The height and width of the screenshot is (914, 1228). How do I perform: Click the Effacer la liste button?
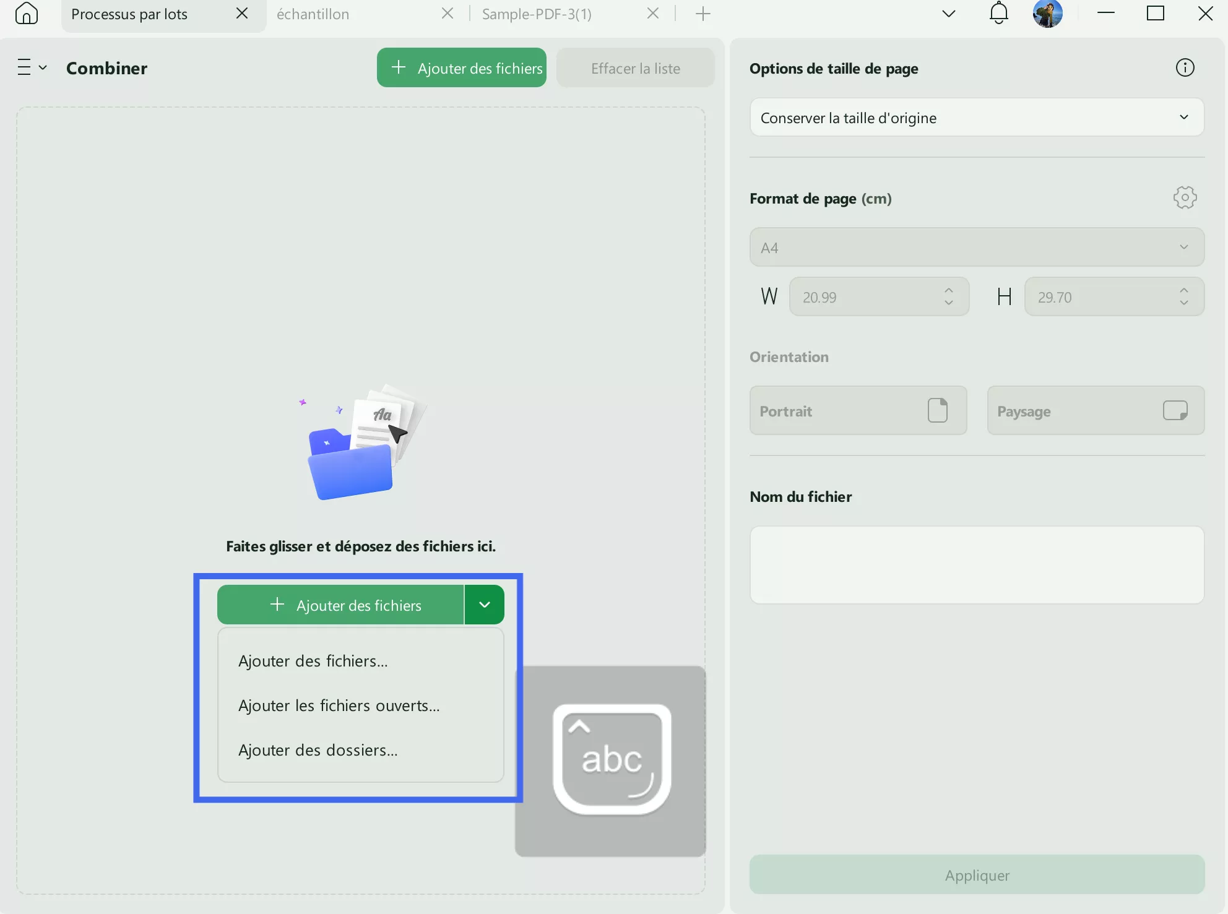click(x=635, y=68)
